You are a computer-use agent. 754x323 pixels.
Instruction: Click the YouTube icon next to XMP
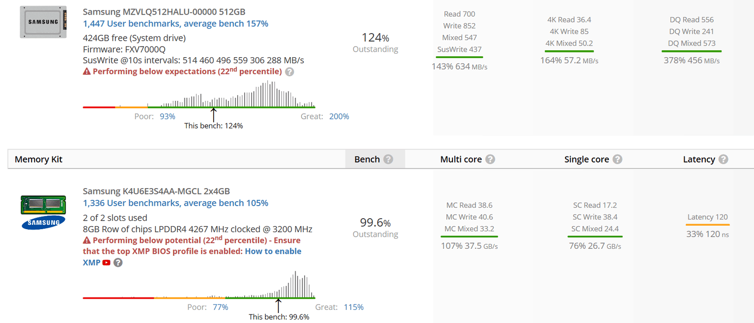[107, 262]
